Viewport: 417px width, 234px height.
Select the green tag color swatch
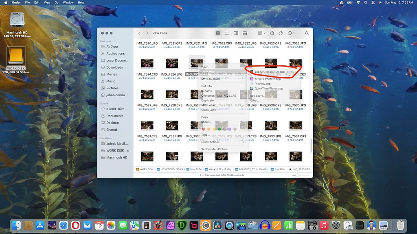point(219,129)
